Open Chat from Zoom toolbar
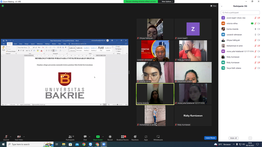Viewport: 262px width, 147px height. tap(85, 138)
